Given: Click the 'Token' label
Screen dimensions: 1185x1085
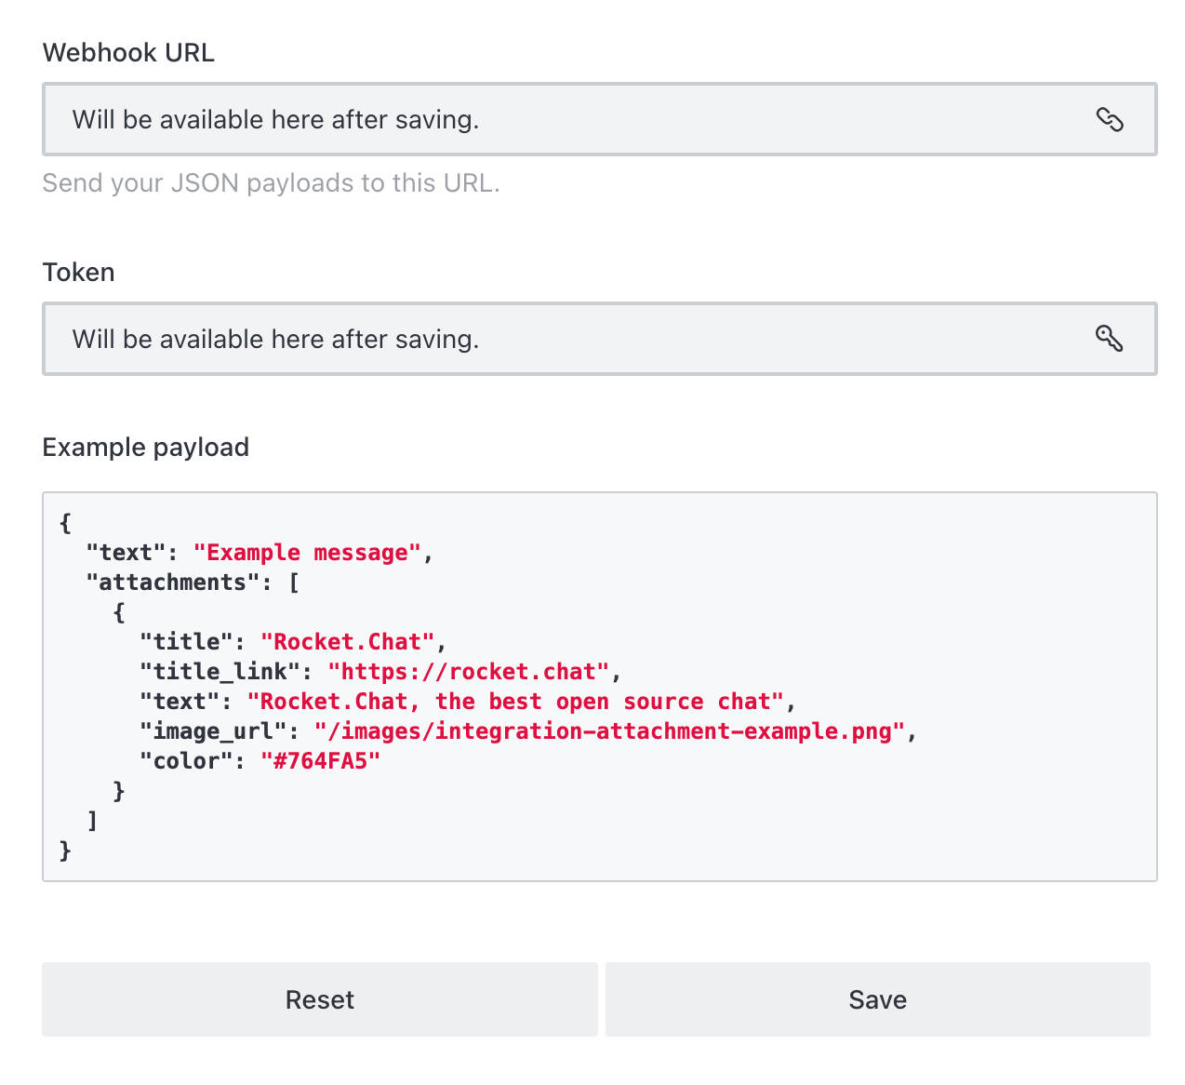Looking at the screenshot, I should point(79,273).
